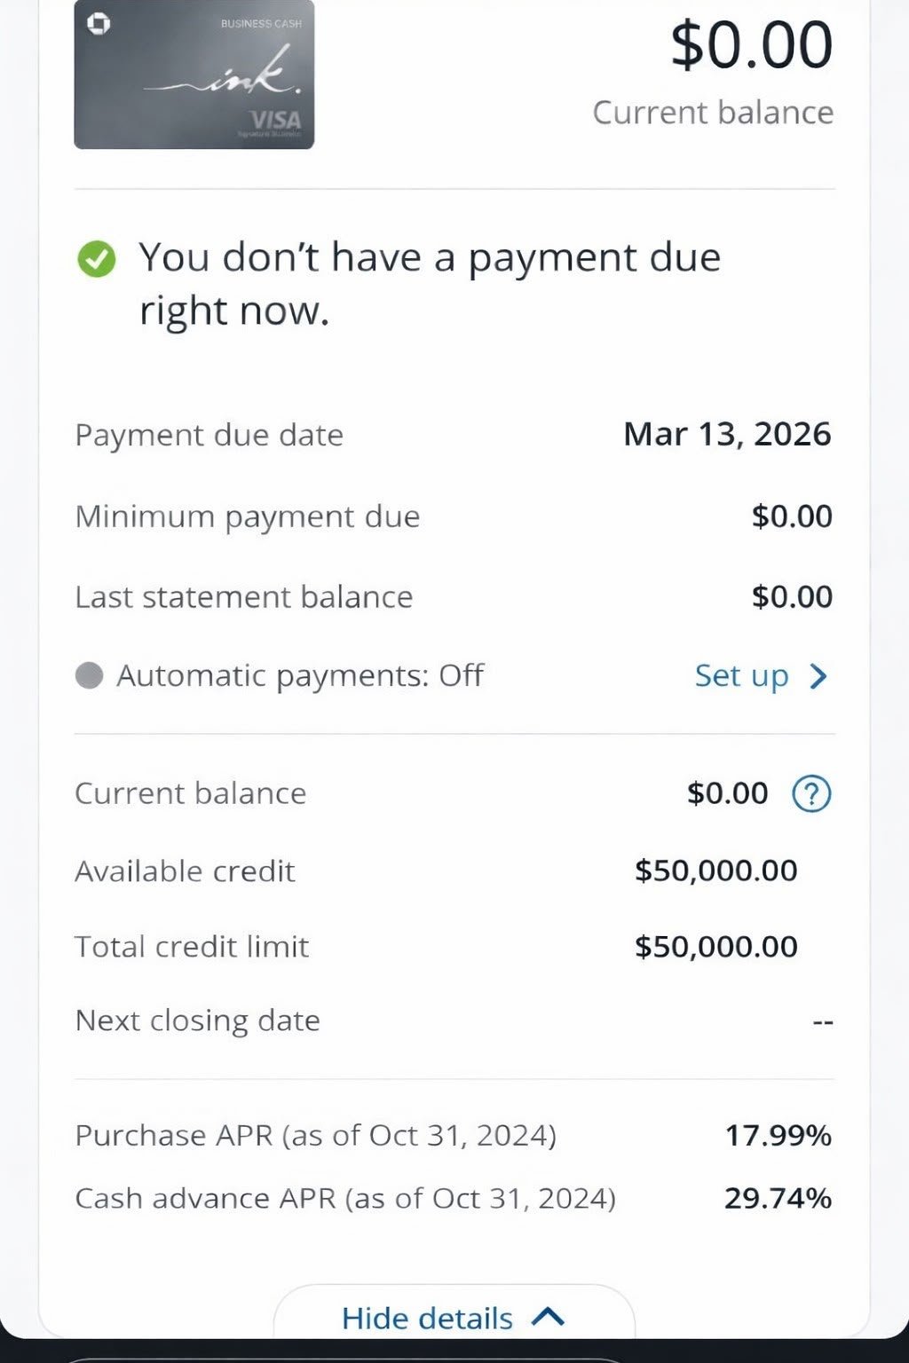Hide details of the account
This screenshot has width=909, height=1363.
[454, 1317]
